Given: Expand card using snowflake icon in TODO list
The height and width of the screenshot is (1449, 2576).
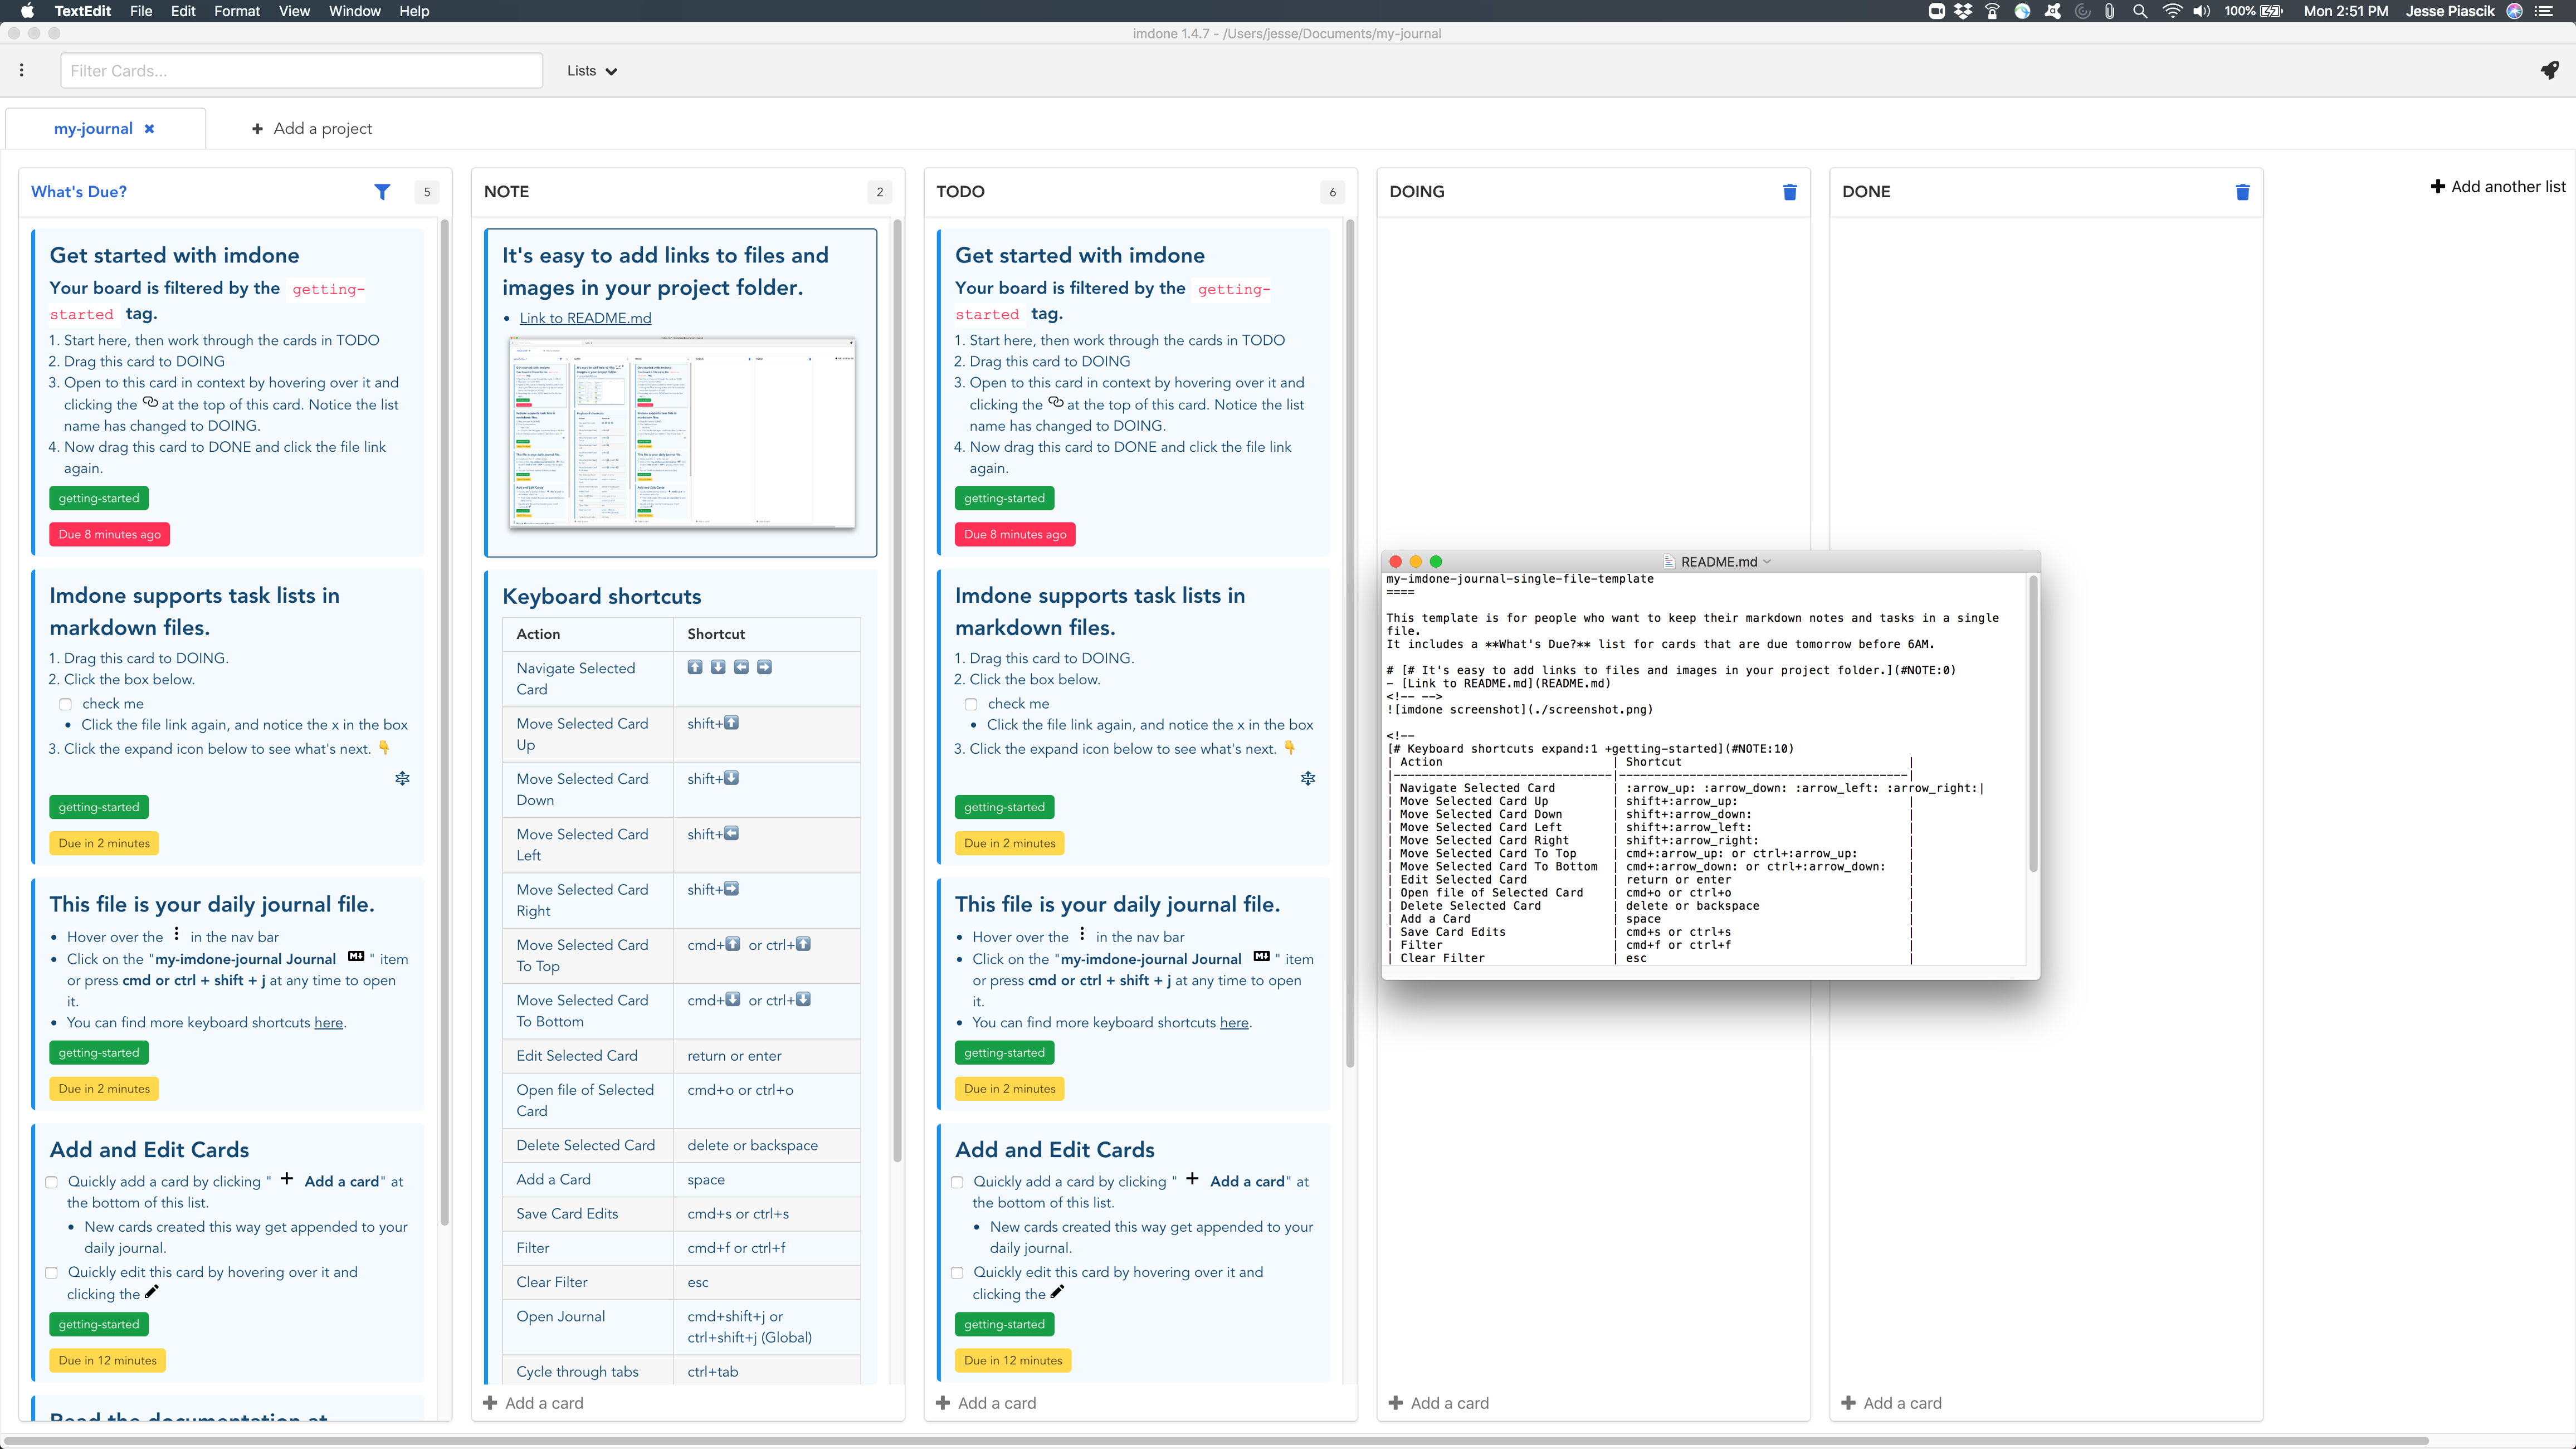Looking at the screenshot, I should click(x=1307, y=778).
